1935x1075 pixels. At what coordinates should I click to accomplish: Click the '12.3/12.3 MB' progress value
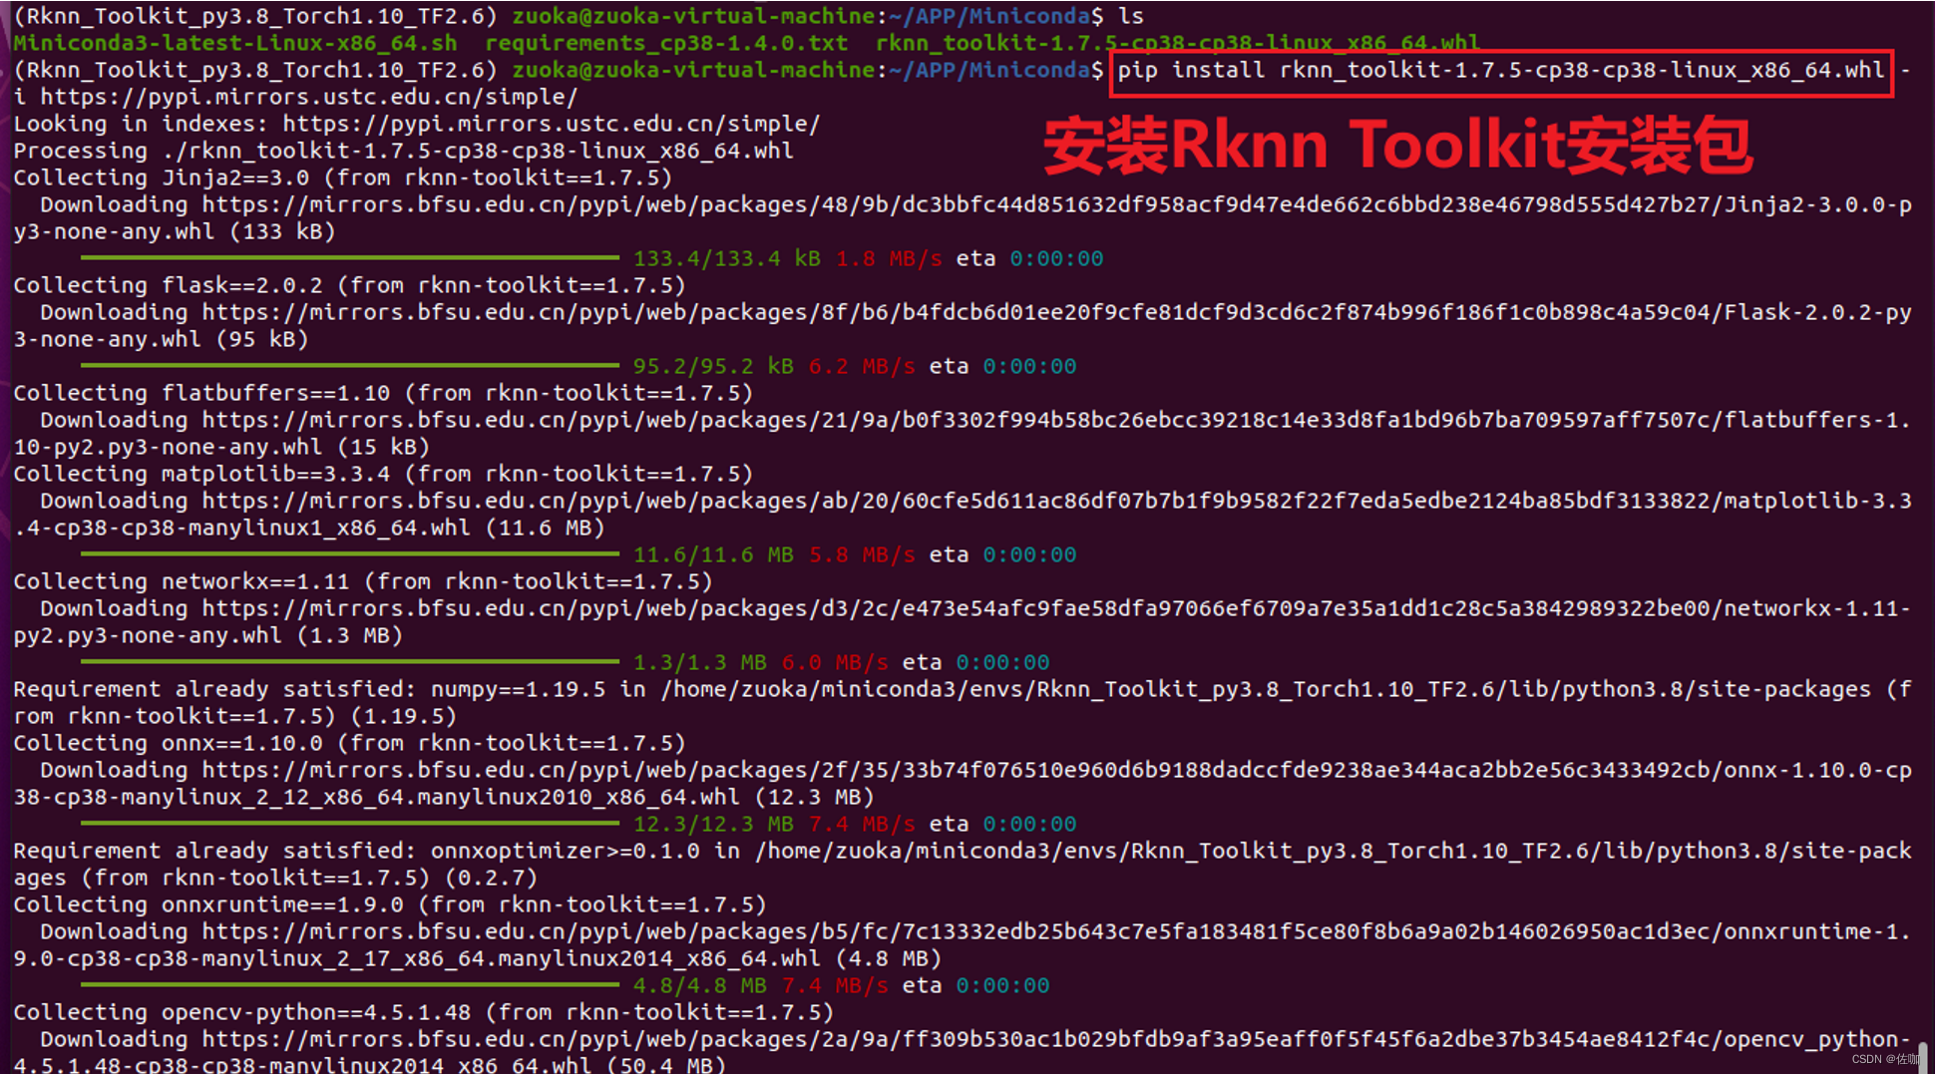(x=713, y=824)
